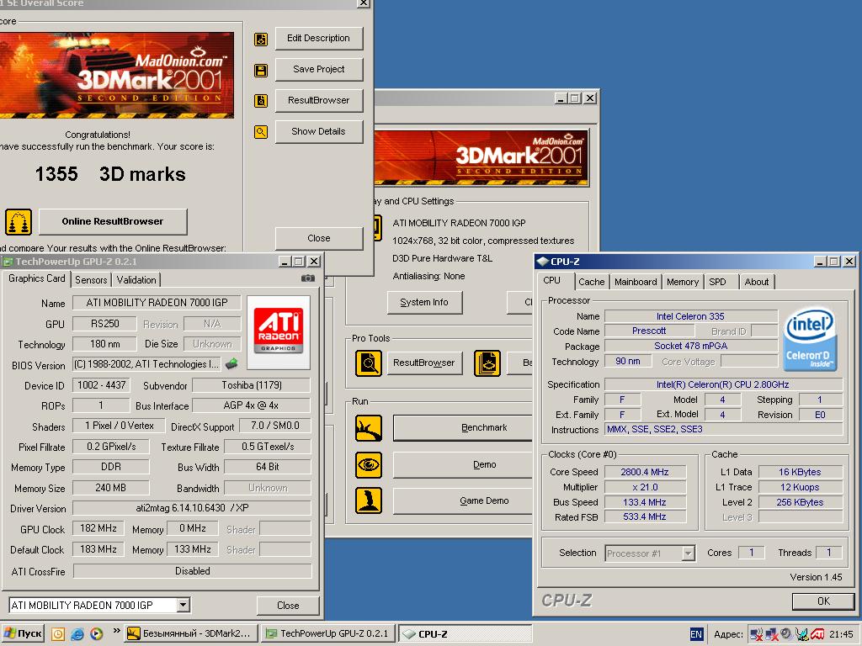Select the CPU tab in CPU-Z
Image resolution: width=862 pixels, height=646 pixels.
[x=552, y=280]
